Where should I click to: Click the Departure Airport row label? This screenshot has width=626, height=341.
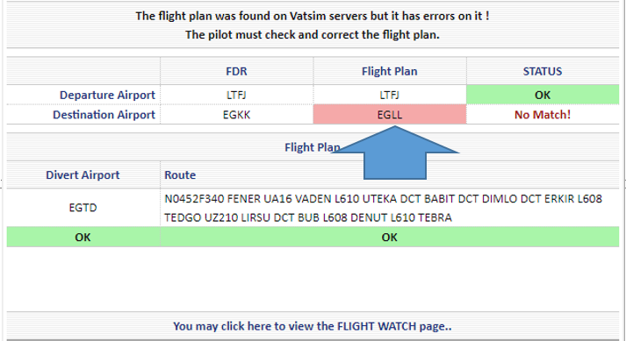[x=107, y=95]
